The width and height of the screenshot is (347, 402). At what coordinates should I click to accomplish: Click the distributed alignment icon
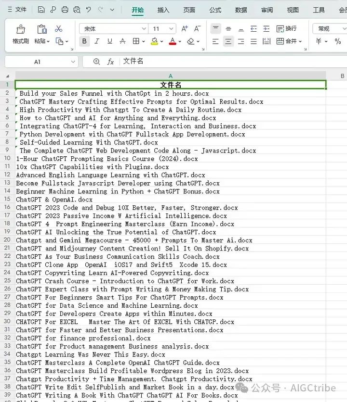tap(267, 41)
